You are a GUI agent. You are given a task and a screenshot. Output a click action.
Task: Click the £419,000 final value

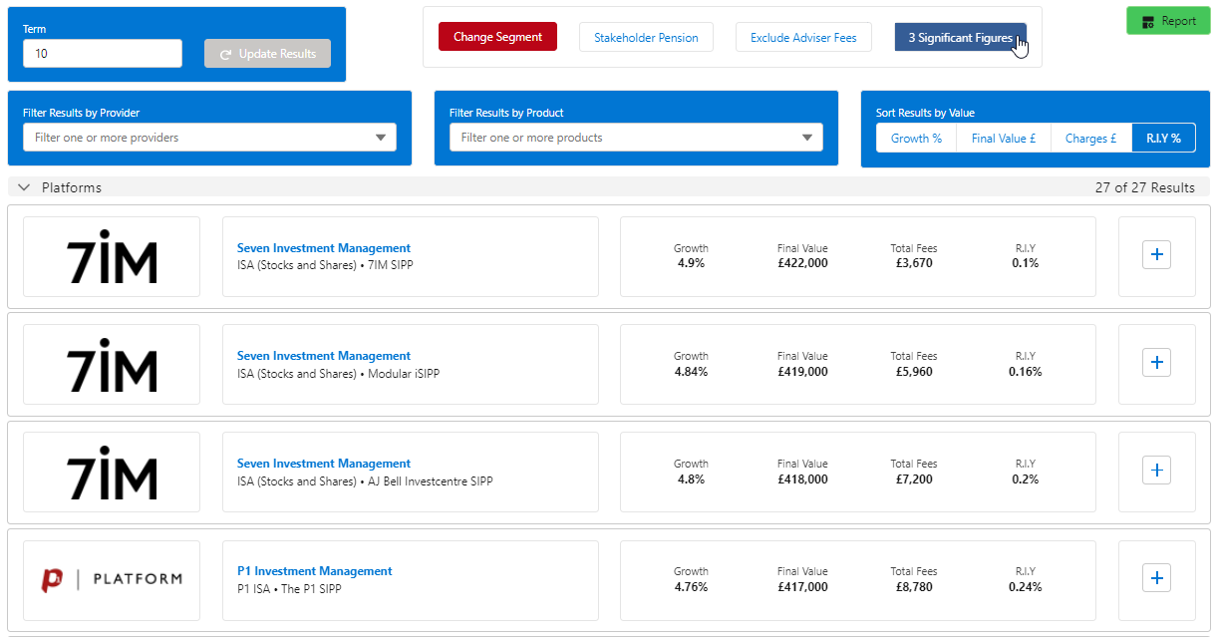(802, 371)
